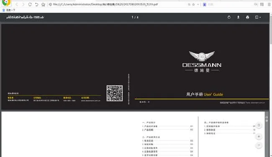Viewport: 272px width, 157px height.
Task: Open the browser hamburger menu
Action: [x=269, y=5]
